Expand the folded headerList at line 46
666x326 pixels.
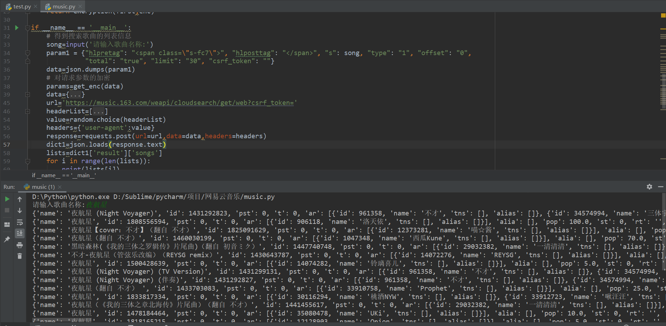(28, 111)
